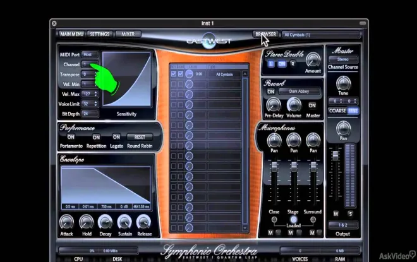
Task: Open the Main Menu
Action: 72,34
